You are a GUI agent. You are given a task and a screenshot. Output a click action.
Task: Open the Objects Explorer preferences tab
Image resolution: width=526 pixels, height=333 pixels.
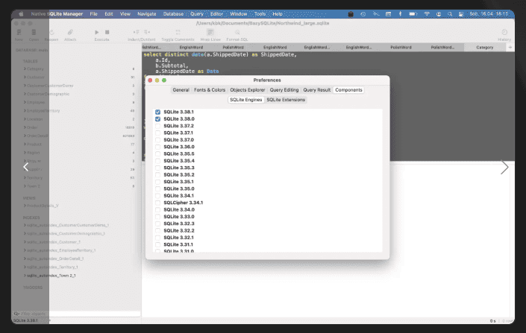tap(248, 90)
